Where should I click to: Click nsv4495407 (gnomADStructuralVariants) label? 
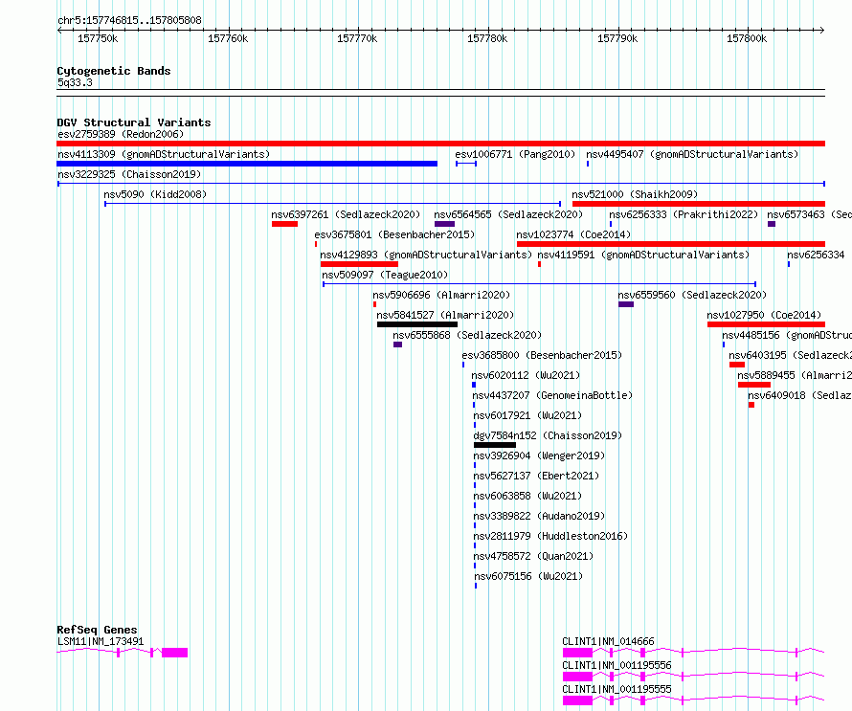pos(692,154)
